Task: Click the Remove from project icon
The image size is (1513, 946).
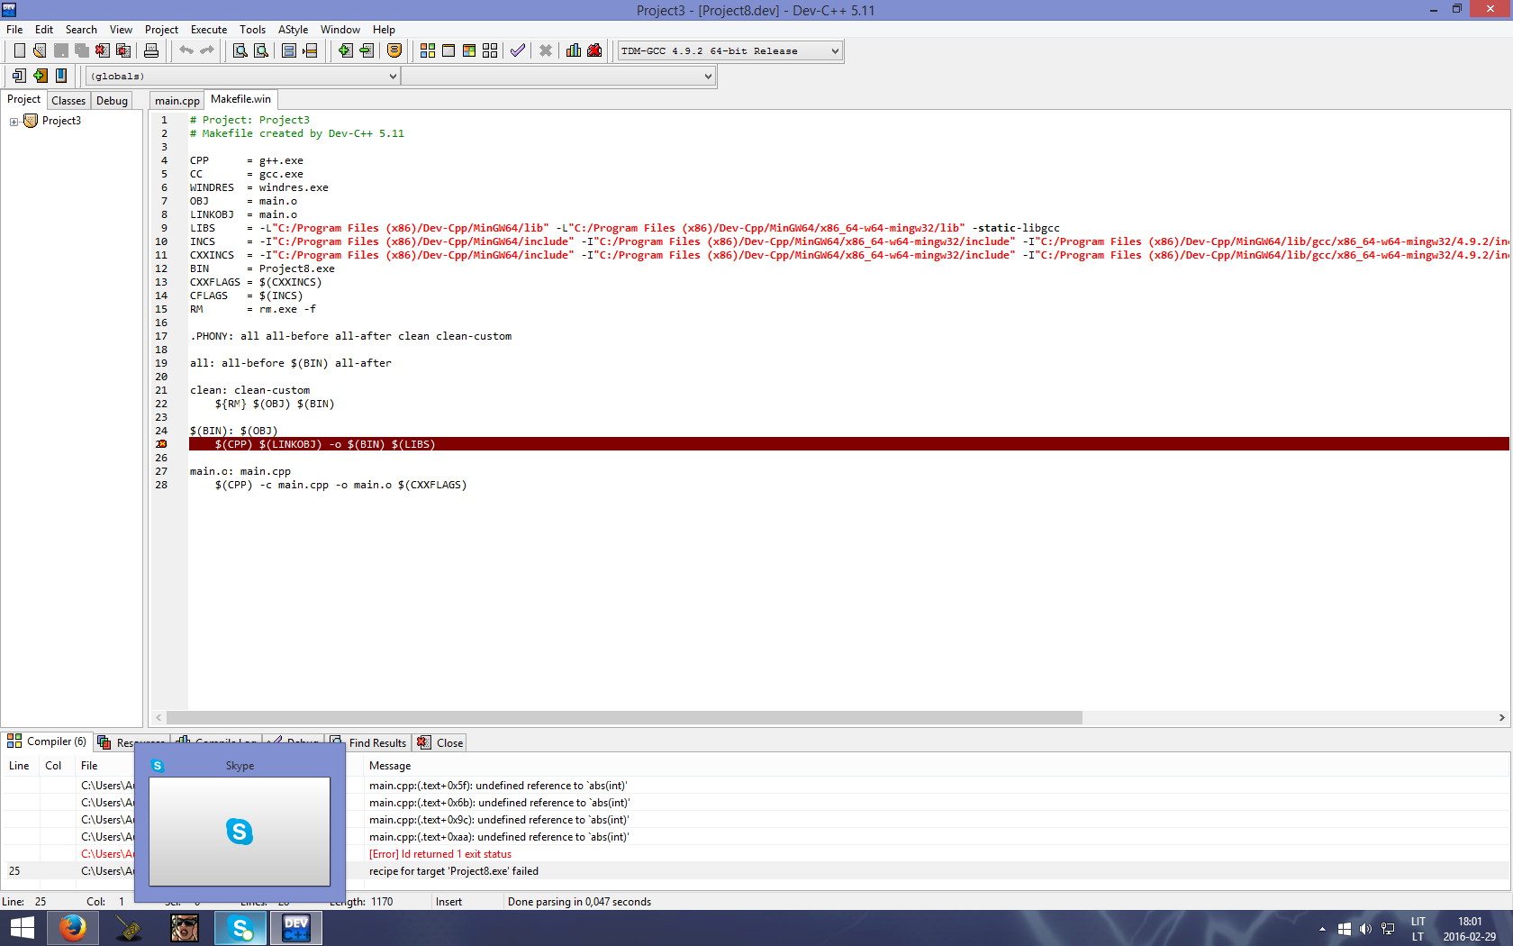Action: tap(366, 50)
